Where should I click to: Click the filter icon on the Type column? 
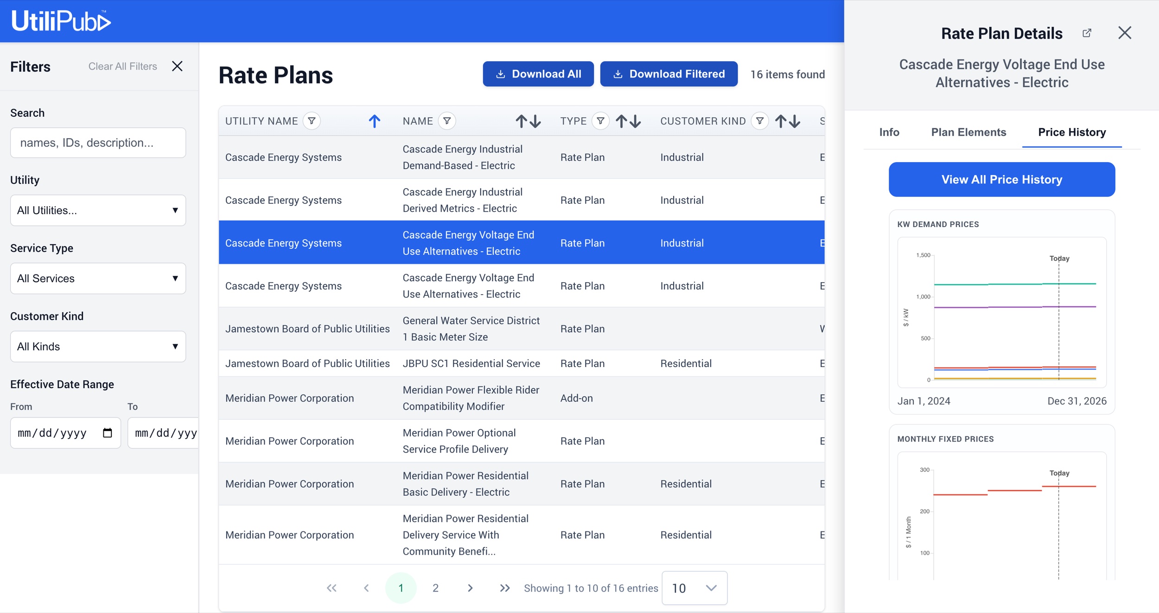601,121
